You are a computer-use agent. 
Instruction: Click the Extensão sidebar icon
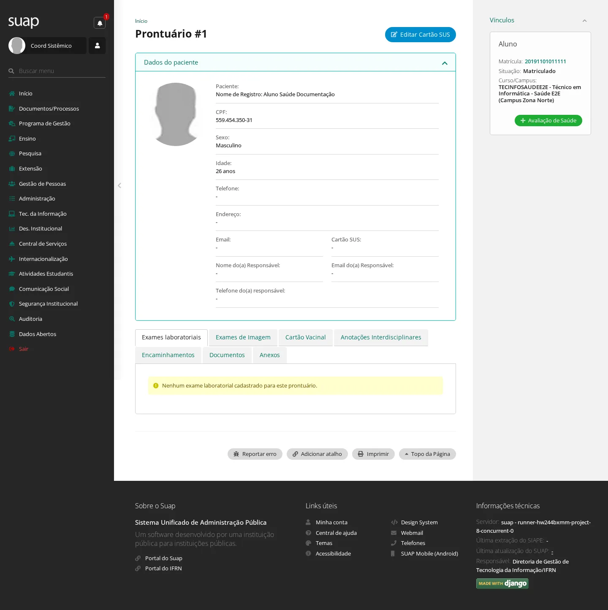(x=12, y=169)
